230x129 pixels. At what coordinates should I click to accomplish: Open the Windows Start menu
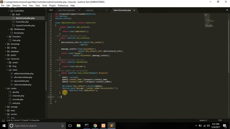pyautogui.click(x=4, y=126)
